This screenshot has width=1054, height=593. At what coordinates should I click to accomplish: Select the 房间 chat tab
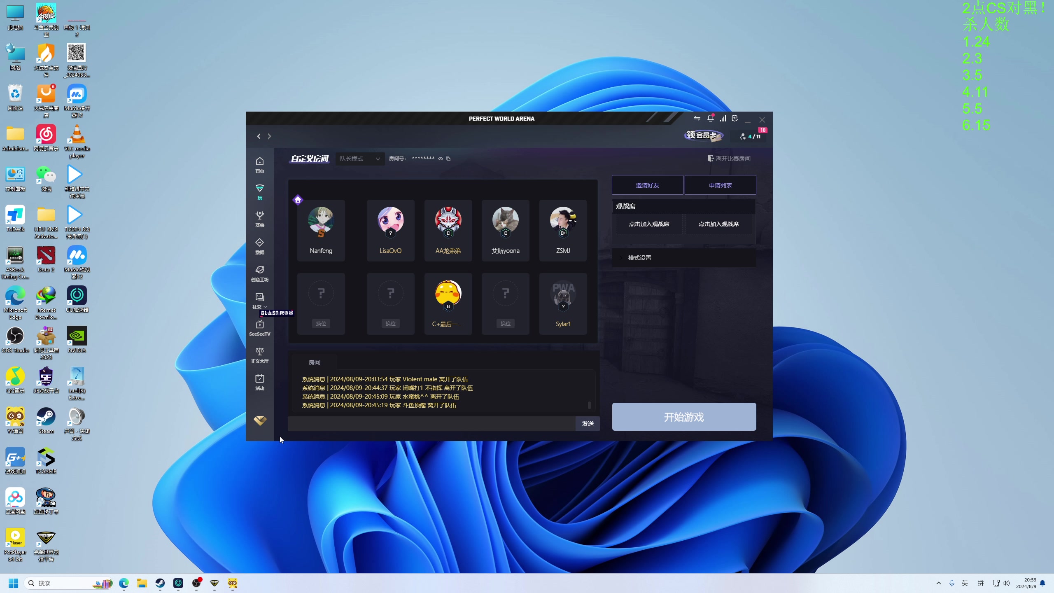tap(315, 362)
